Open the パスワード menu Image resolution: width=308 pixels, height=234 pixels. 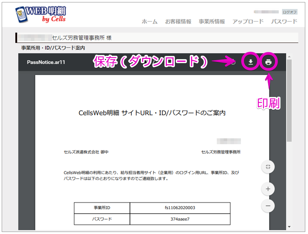point(284,21)
